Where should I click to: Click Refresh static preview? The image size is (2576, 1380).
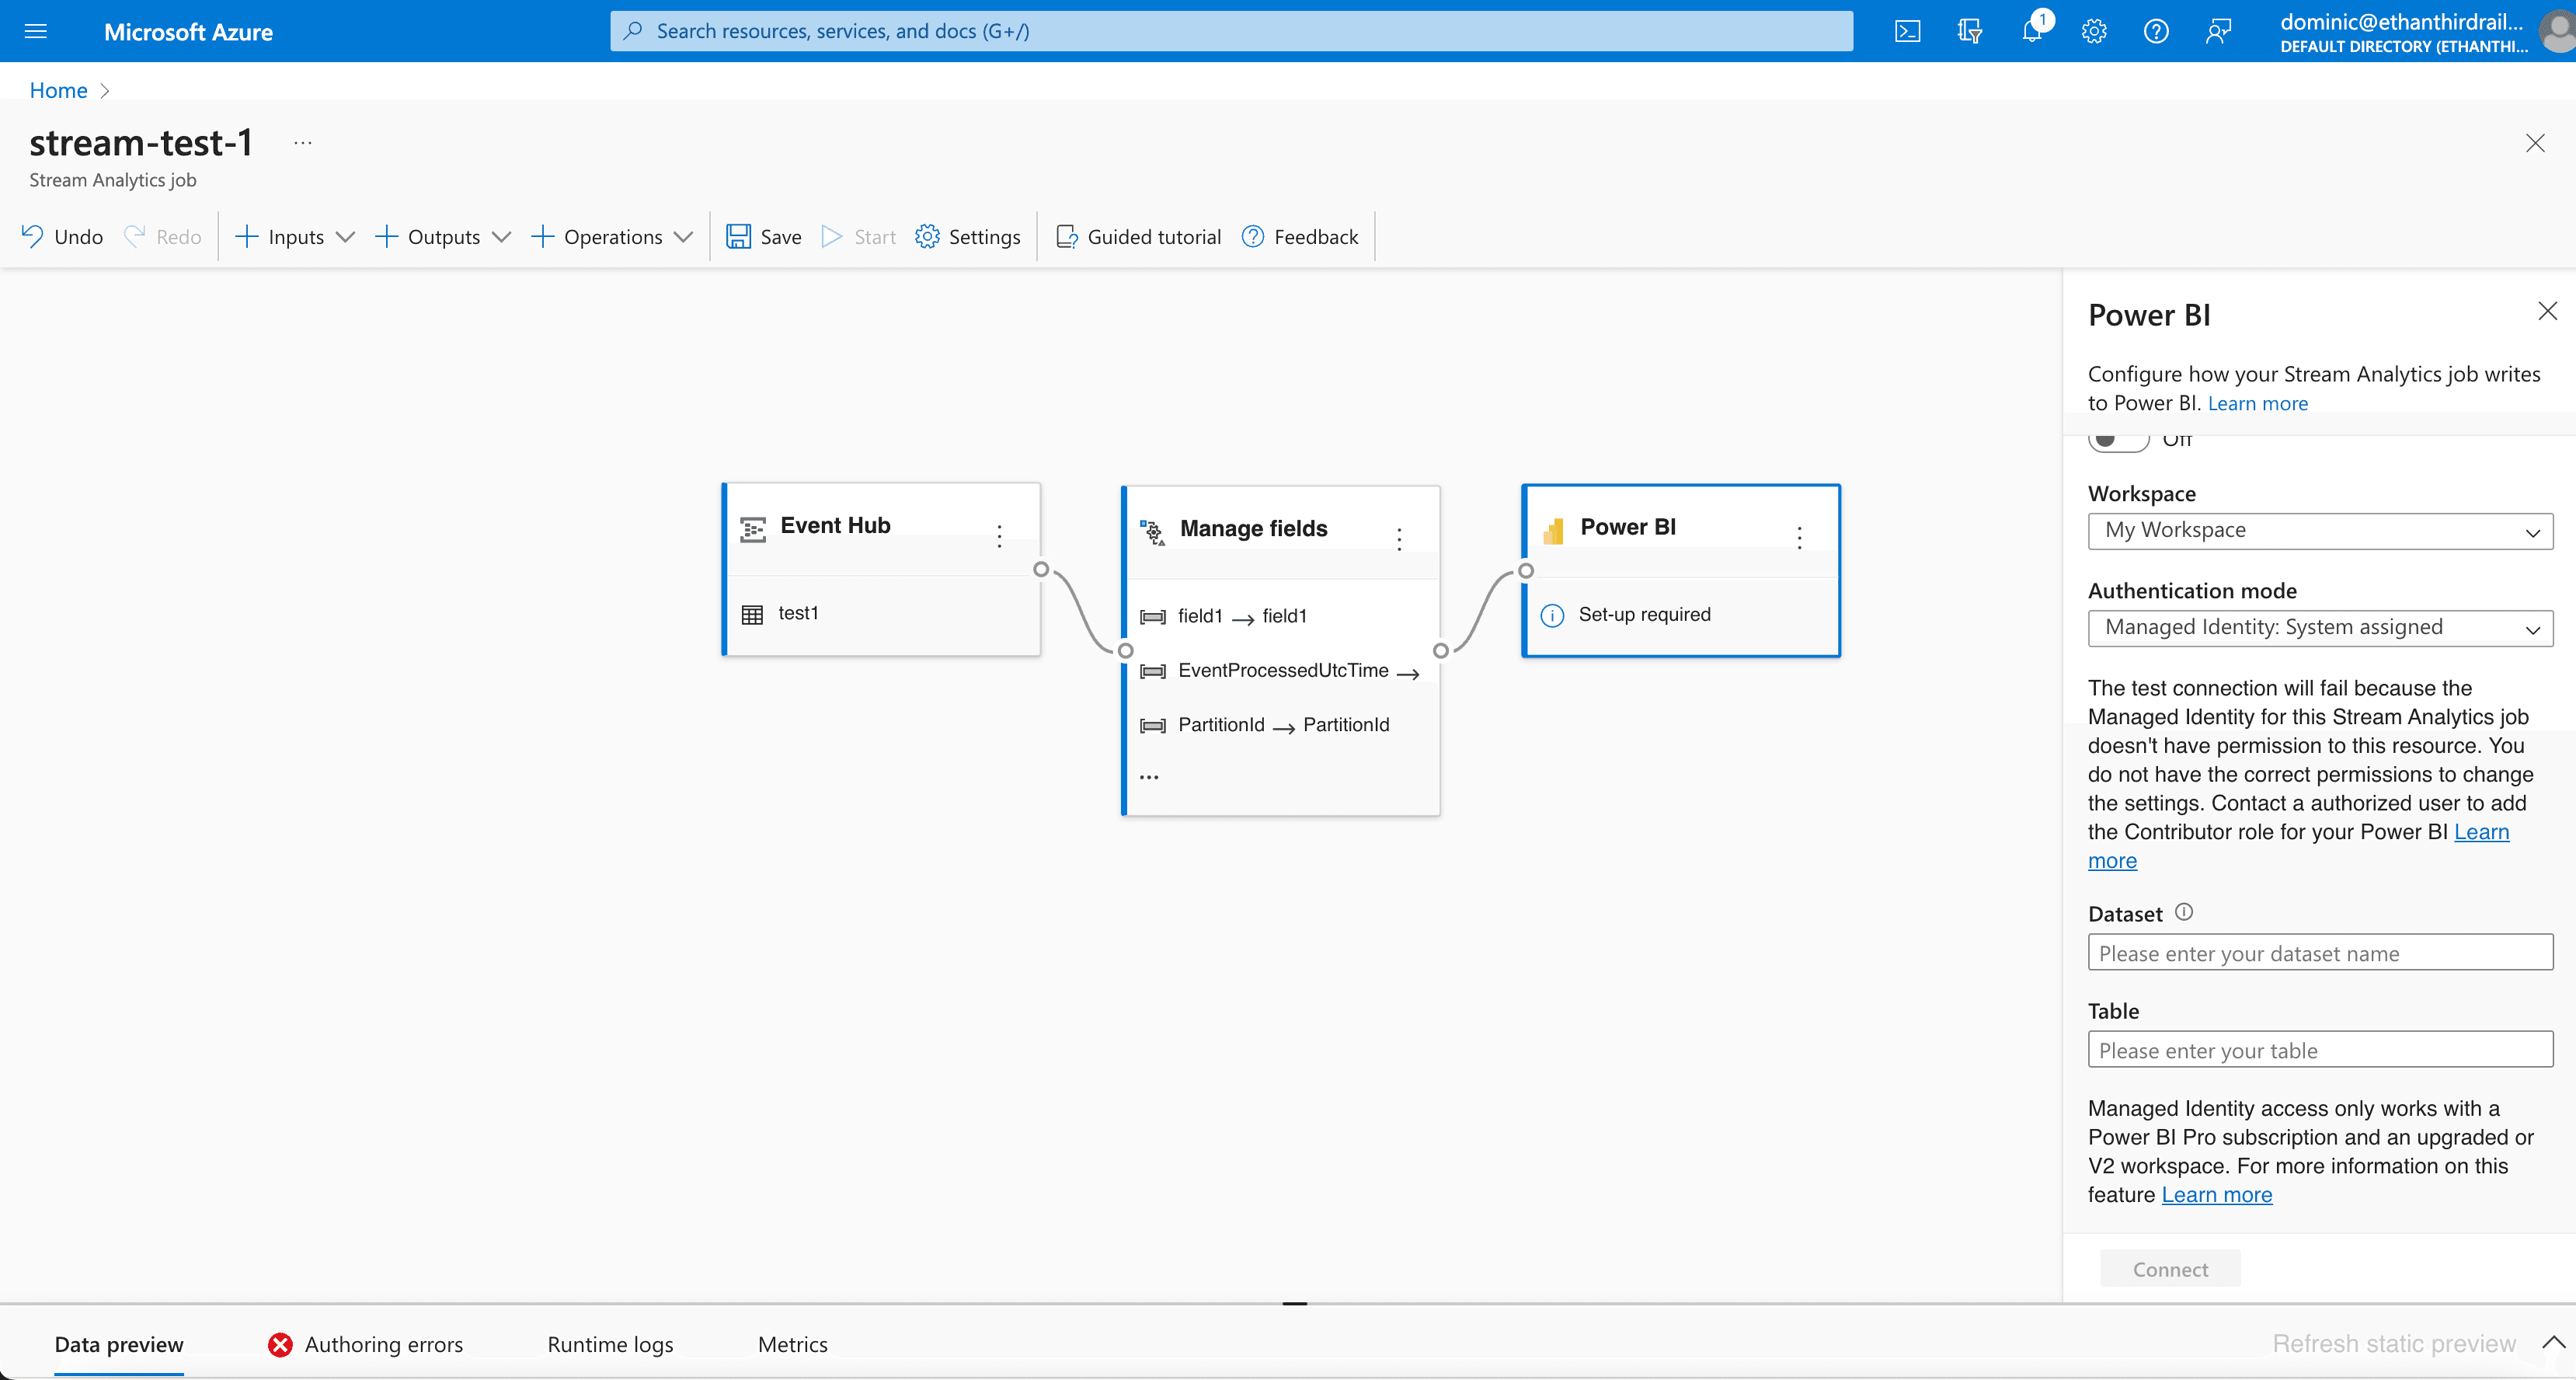pyautogui.click(x=2394, y=1344)
